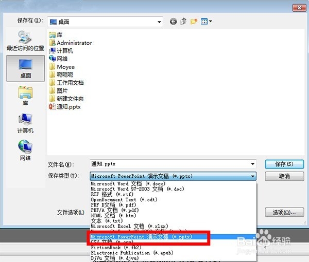Open the view menu icon

(x=206, y=21)
